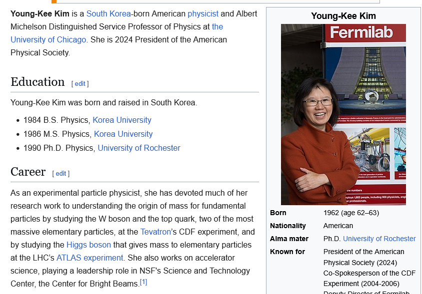
Task: Open citation reference [1]
Action: 143,282
